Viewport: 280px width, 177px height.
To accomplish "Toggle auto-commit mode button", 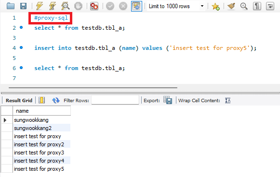I will (136, 6).
